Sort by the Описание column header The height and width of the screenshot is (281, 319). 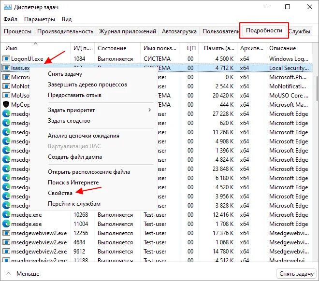click(x=289, y=48)
